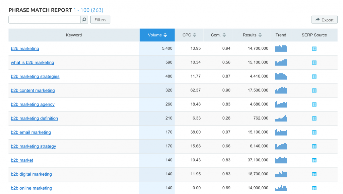Select the 4,410,000 results value
This screenshot has width=343, height=194.
[x=259, y=76]
